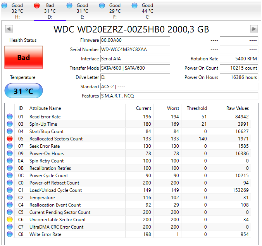The image size is (262, 246).
Task: Click the Threshold column header
Action: point(195,108)
